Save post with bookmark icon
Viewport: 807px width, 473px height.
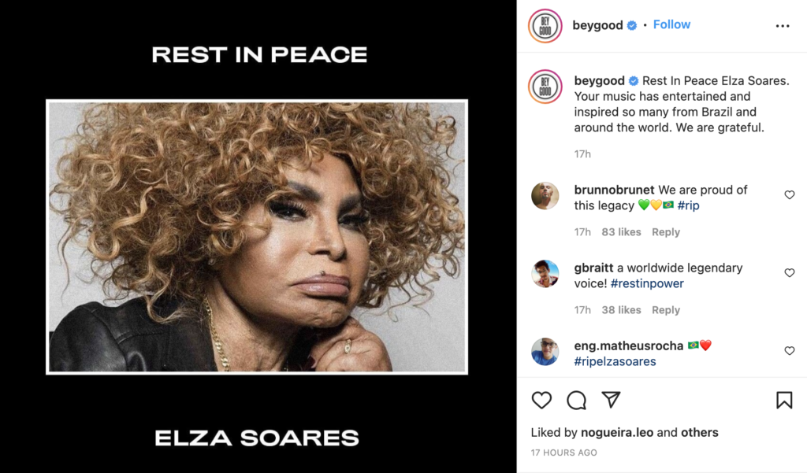click(x=784, y=400)
